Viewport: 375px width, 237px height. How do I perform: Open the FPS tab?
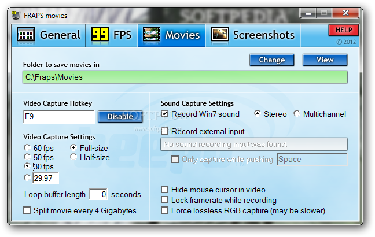point(112,35)
